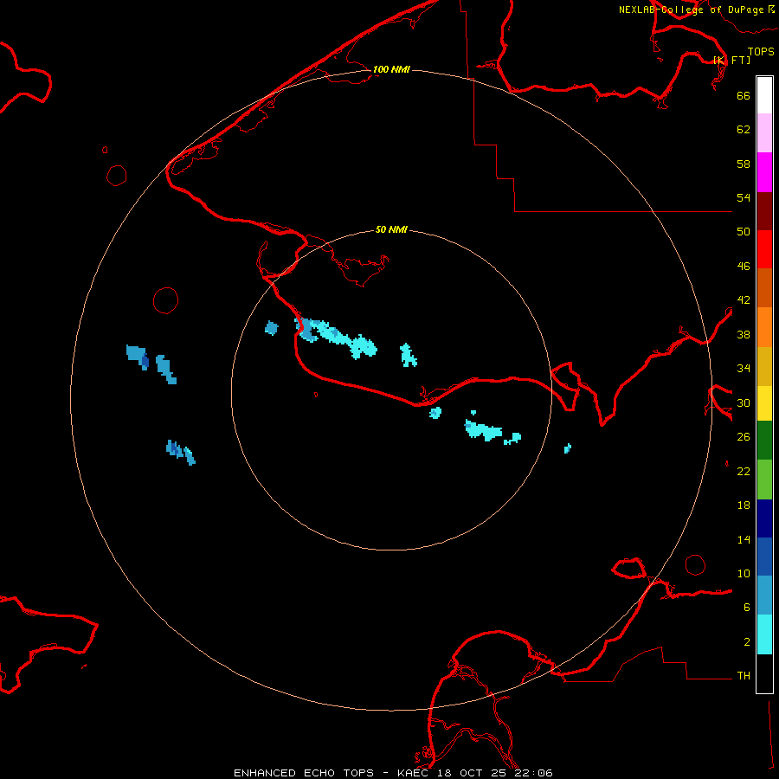Choose the light green swatch near 22
Screen dimensions: 779x779
[x=764, y=479]
